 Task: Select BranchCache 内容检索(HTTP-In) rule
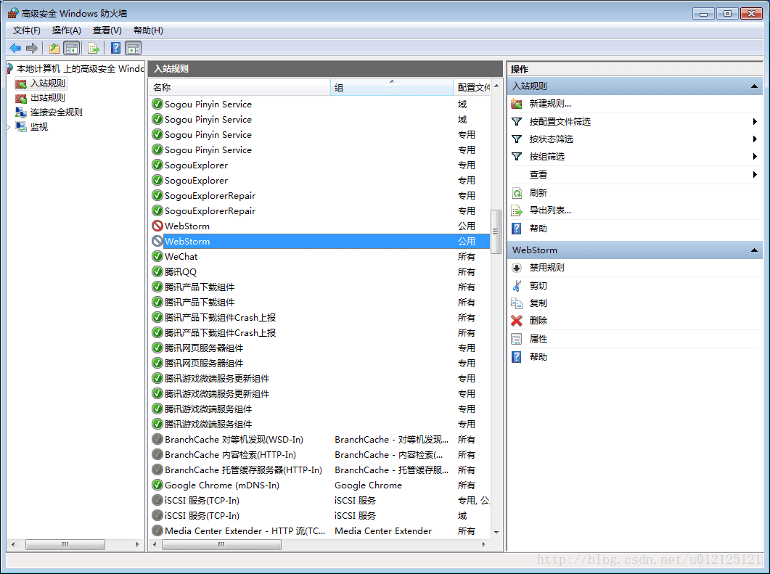(x=320, y=454)
